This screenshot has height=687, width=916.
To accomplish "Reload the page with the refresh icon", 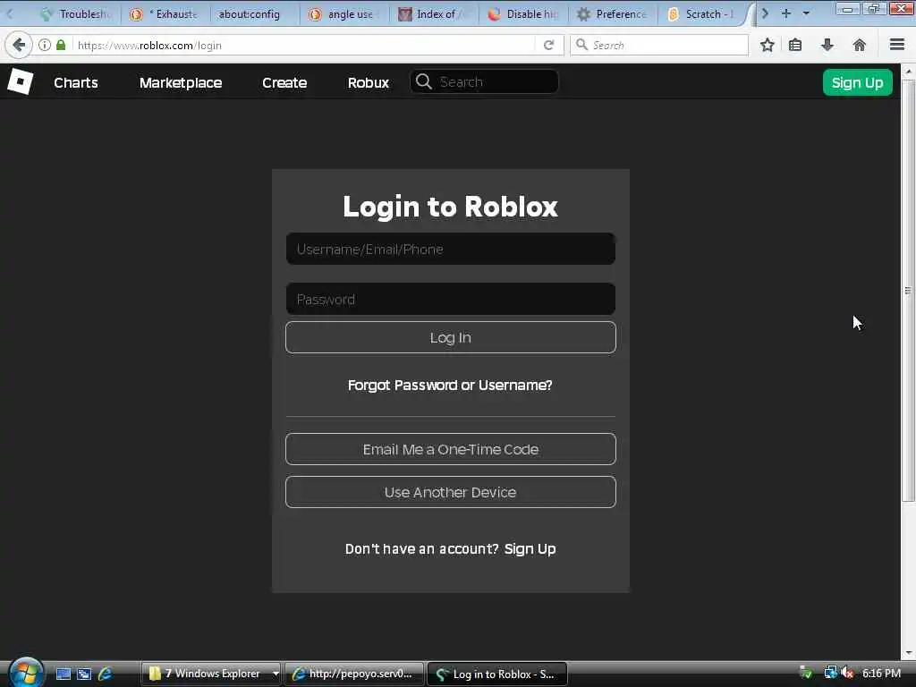I will point(548,45).
